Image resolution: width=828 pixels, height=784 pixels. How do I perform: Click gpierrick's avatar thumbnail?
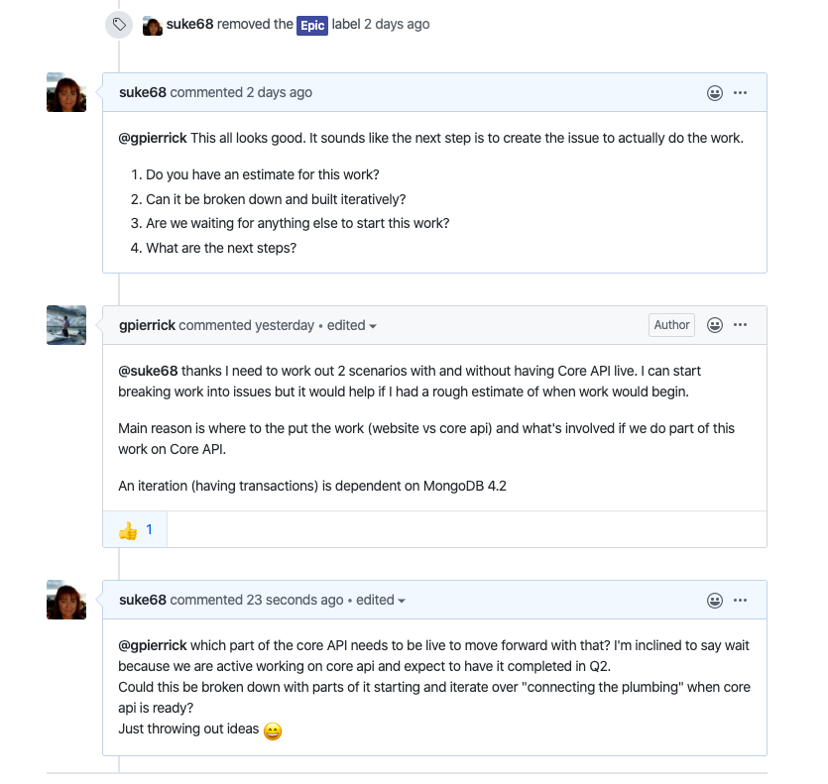click(66, 325)
